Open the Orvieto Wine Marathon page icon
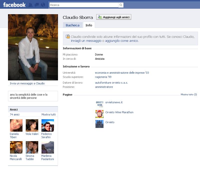The width and height of the screenshot is (200, 171). pyautogui.click(x=99, y=114)
